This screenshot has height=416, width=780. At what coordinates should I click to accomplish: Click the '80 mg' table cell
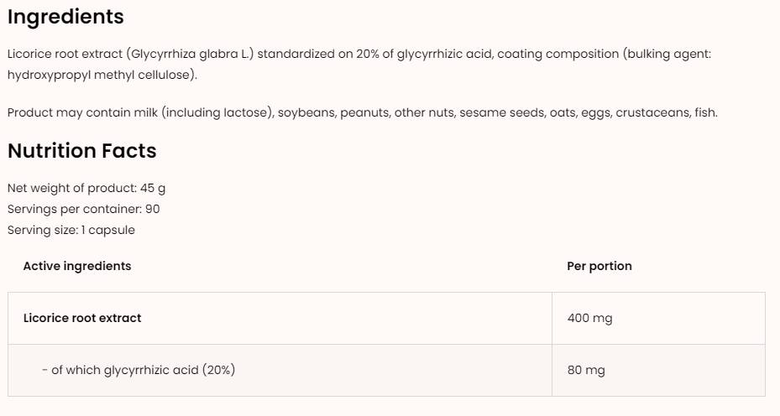[x=586, y=370]
